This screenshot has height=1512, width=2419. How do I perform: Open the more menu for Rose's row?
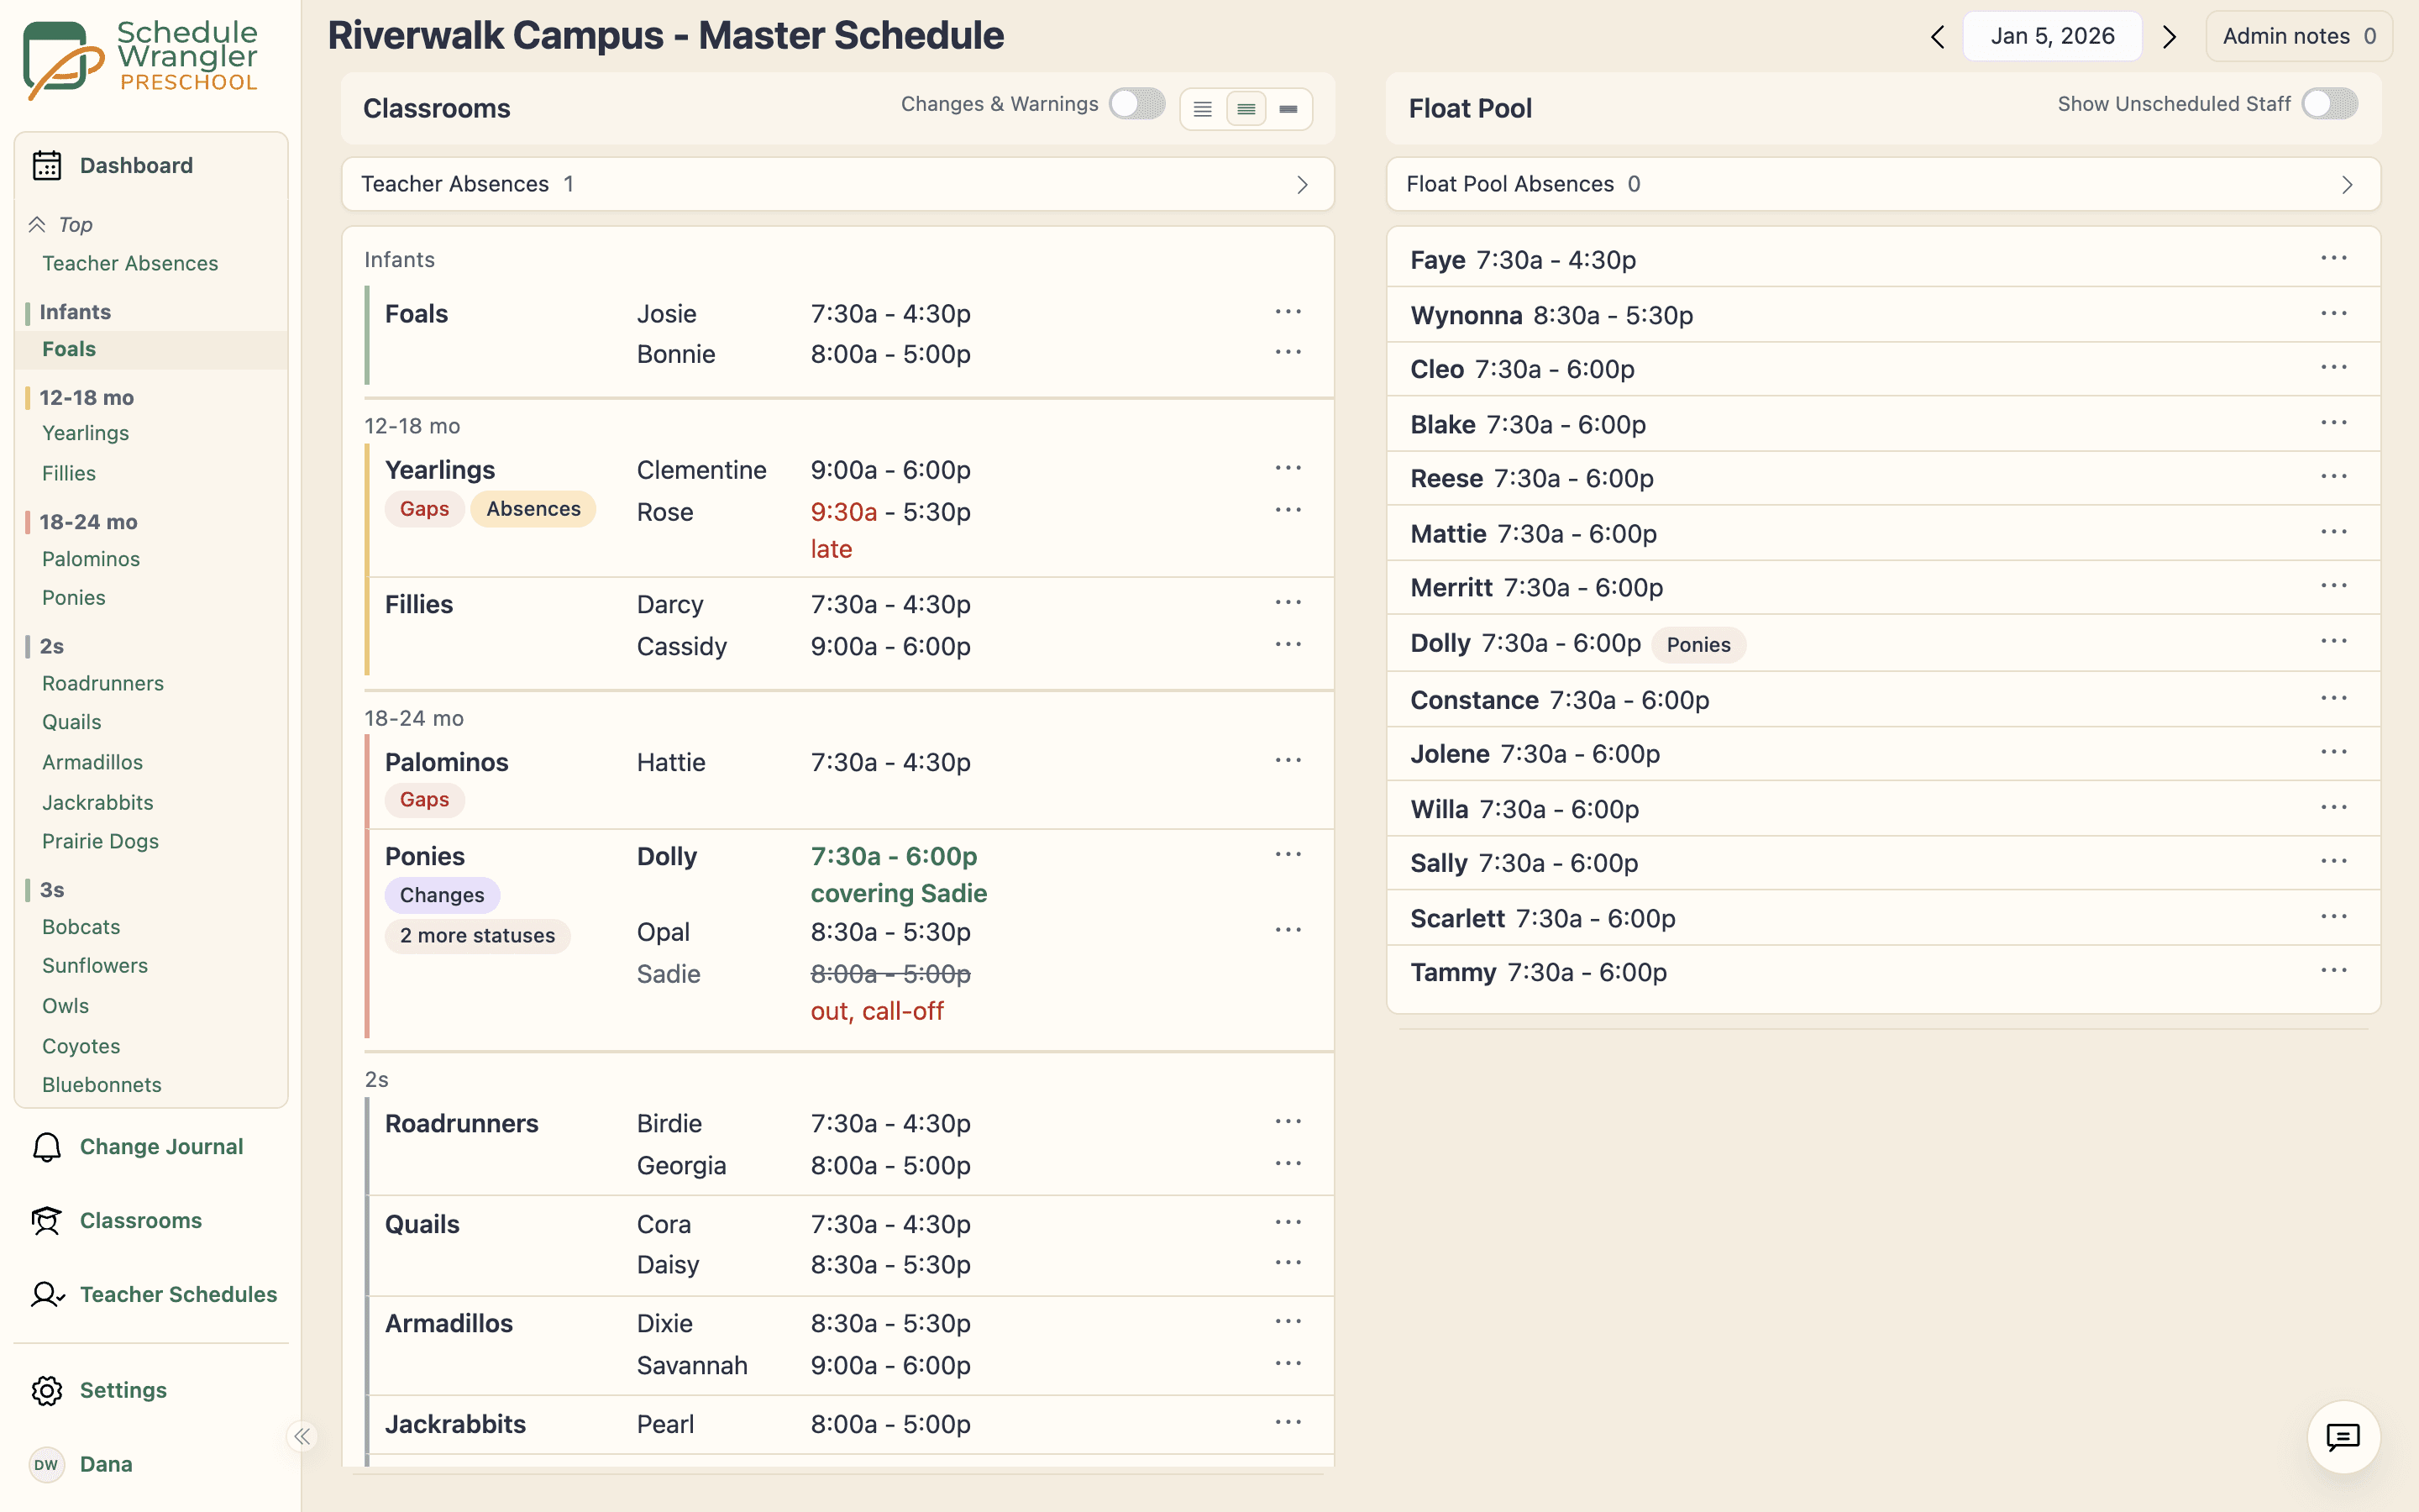pos(1288,510)
